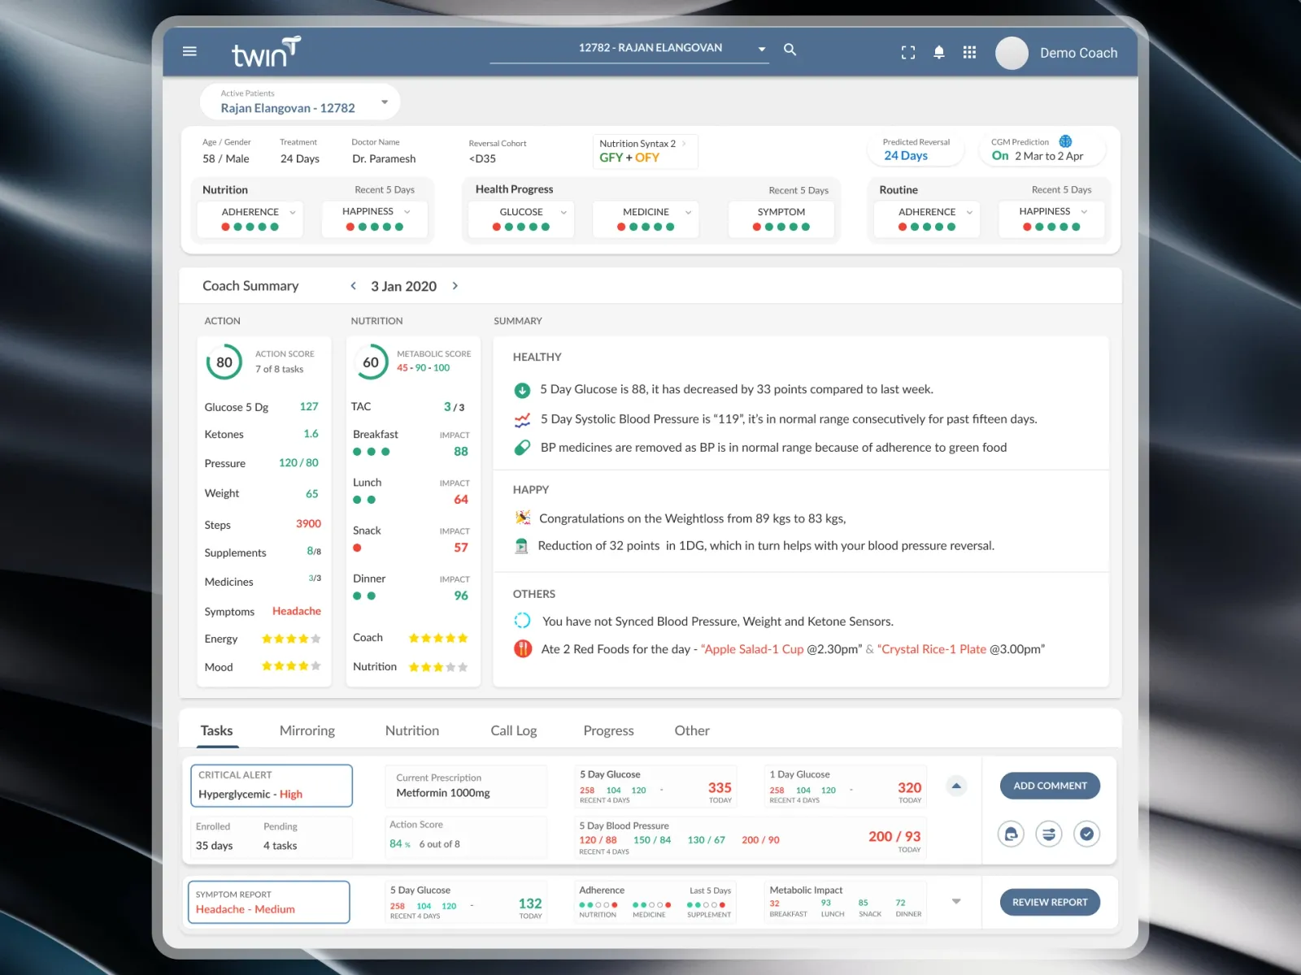Click the red foods alert icon

coord(522,648)
